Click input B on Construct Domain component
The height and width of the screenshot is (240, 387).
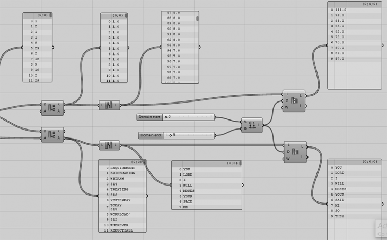click(x=244, y=129)
